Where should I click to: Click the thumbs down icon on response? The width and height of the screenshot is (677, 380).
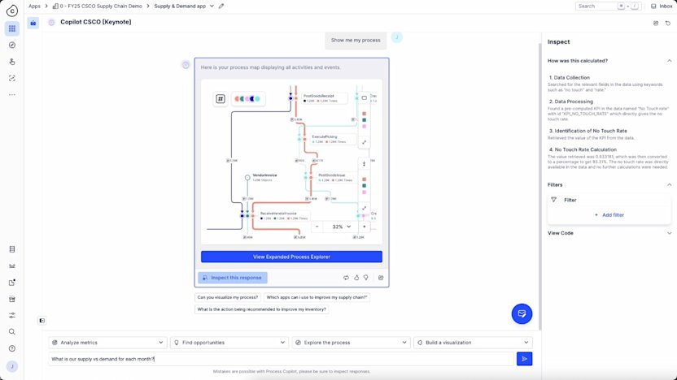pos(365,278)
